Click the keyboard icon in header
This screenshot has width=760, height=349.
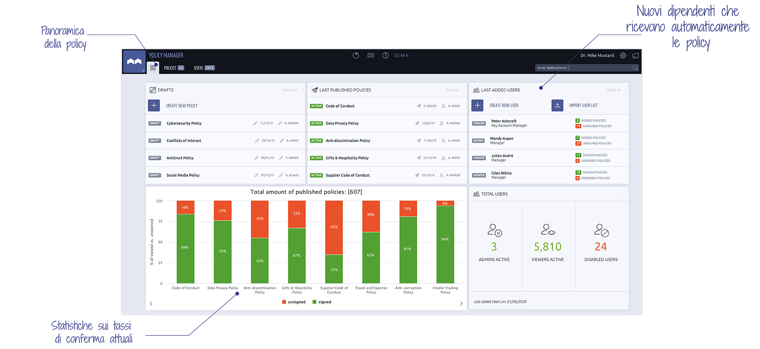pyautogui.click(x=371, y=55)
